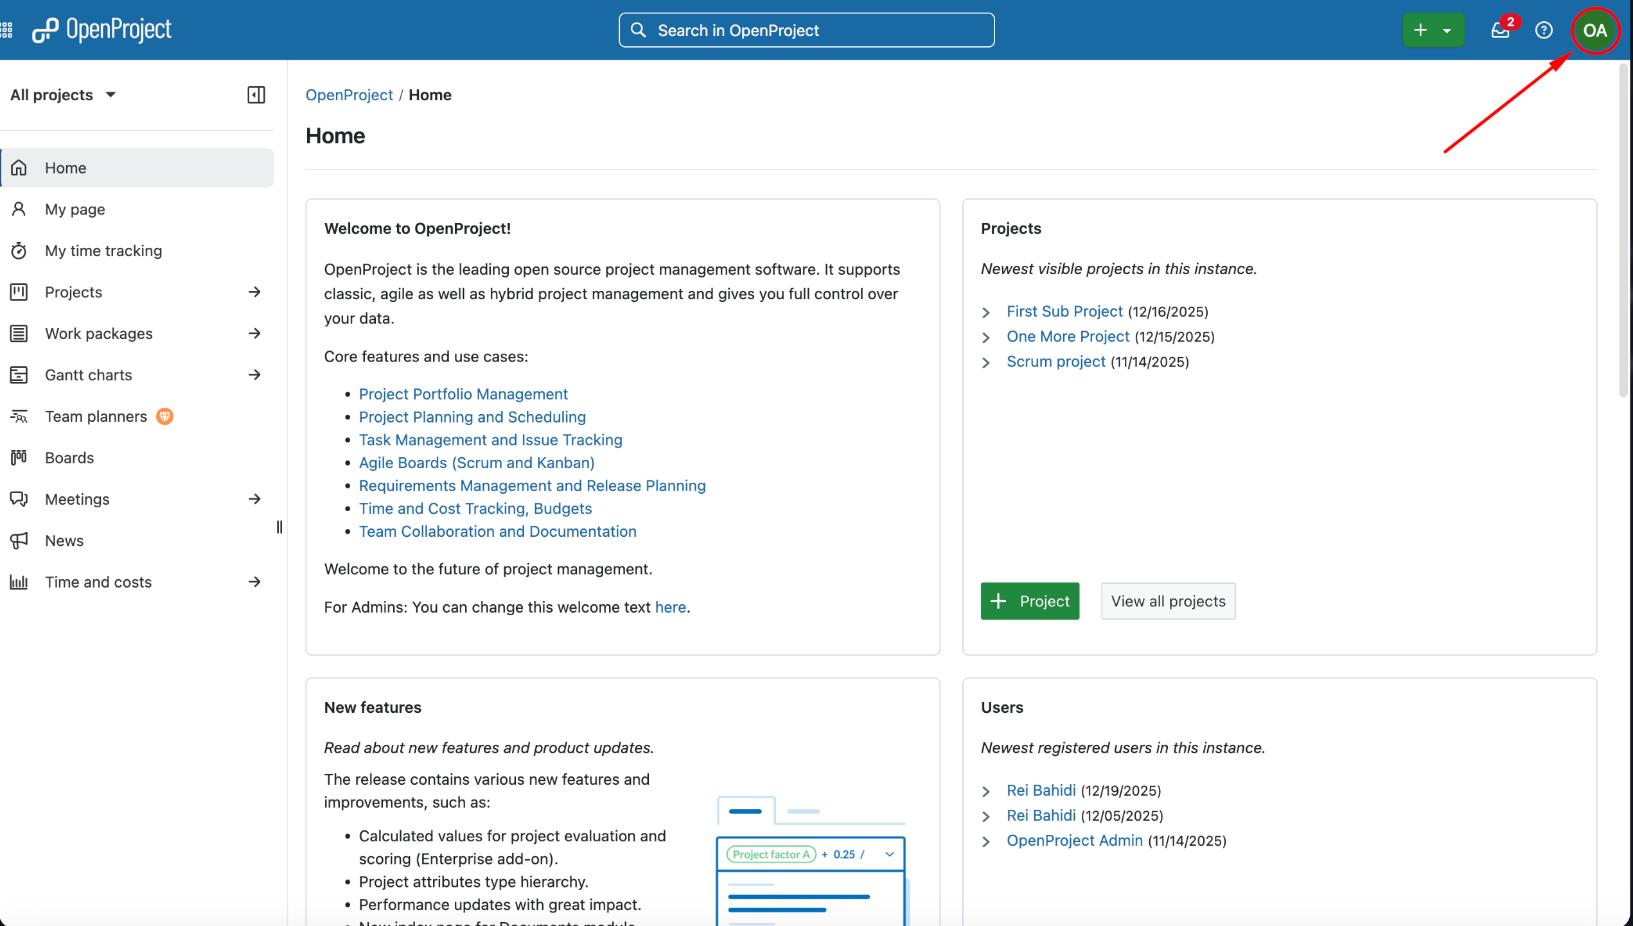Open the Scrum project link
Screen dimensions: 1633x926
pyautogui.click(x=1056, y=362)
